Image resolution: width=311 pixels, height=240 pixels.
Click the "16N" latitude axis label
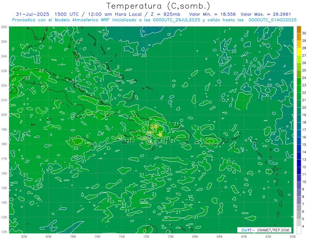4,173
